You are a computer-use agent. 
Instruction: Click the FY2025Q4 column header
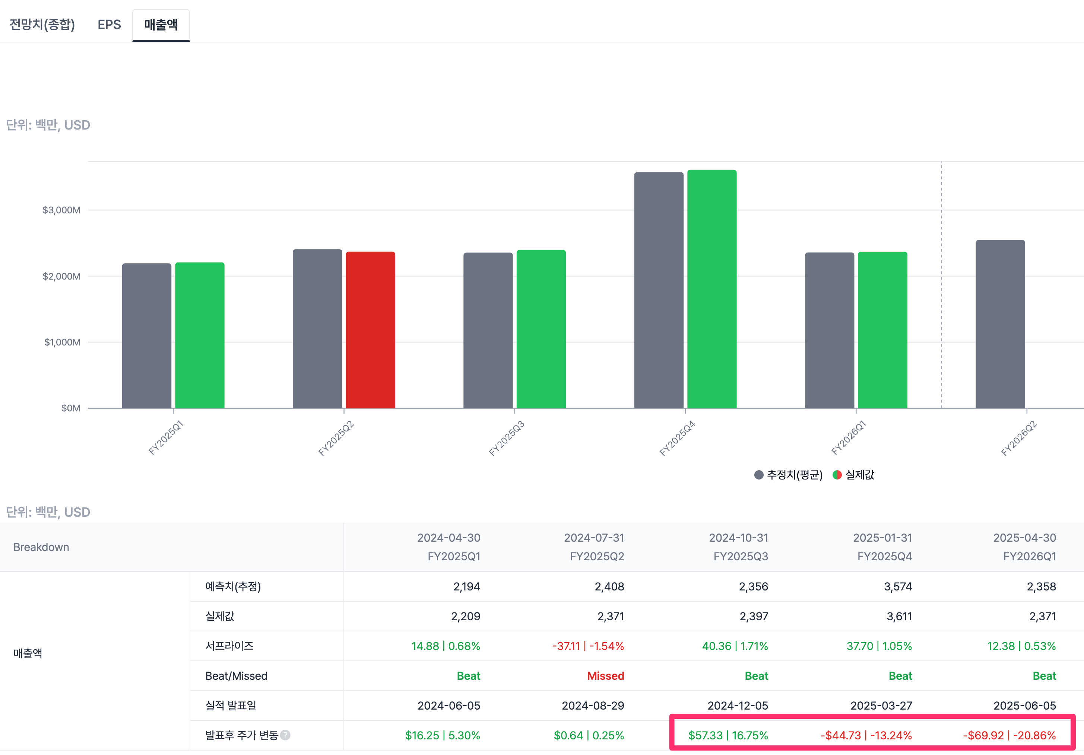(884, 556)
